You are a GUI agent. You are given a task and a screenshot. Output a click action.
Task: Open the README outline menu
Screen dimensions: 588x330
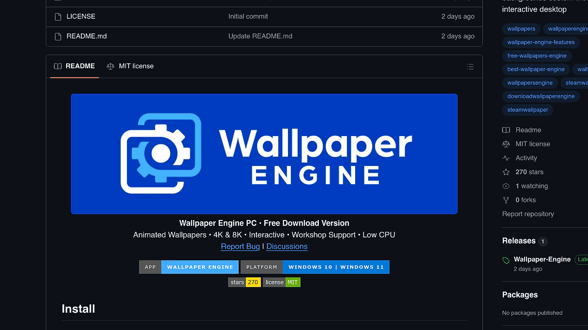point(470,66)
